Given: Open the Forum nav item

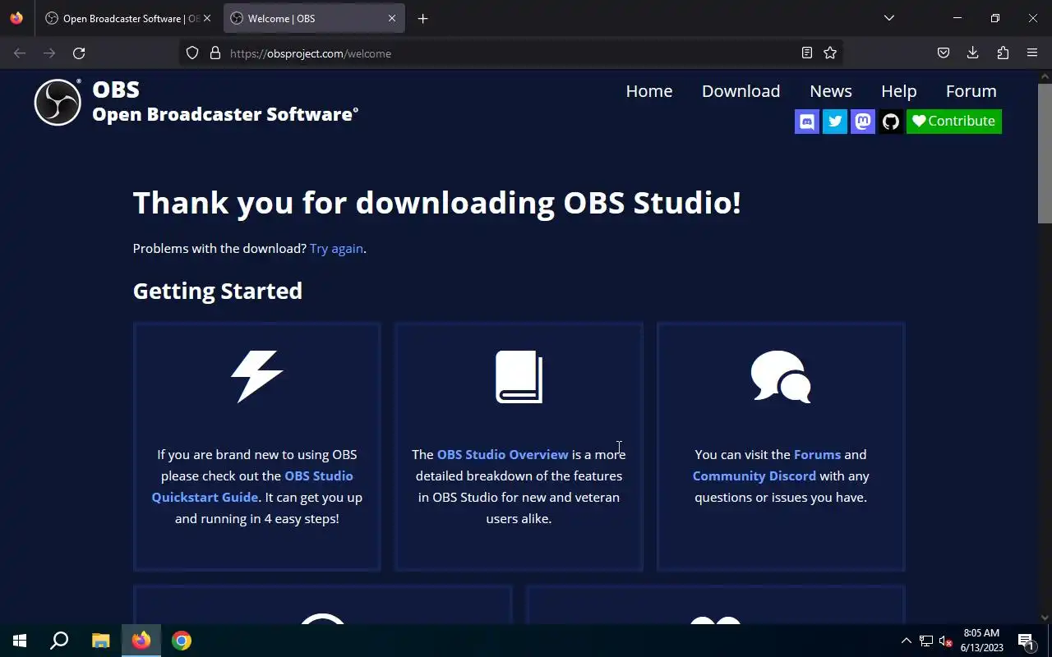Looking at the screenshot, I should [971, 91].
